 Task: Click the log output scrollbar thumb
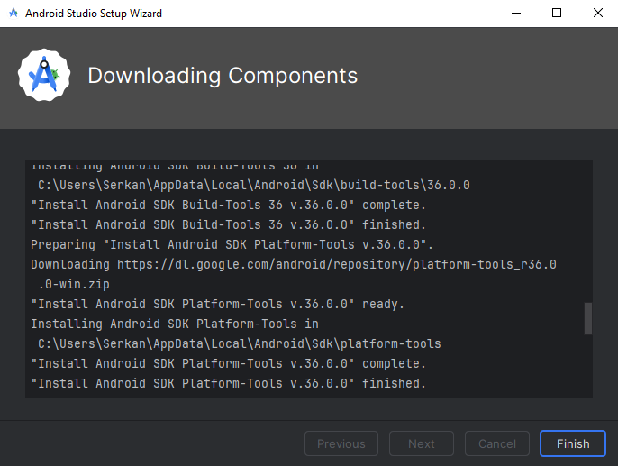587,318
